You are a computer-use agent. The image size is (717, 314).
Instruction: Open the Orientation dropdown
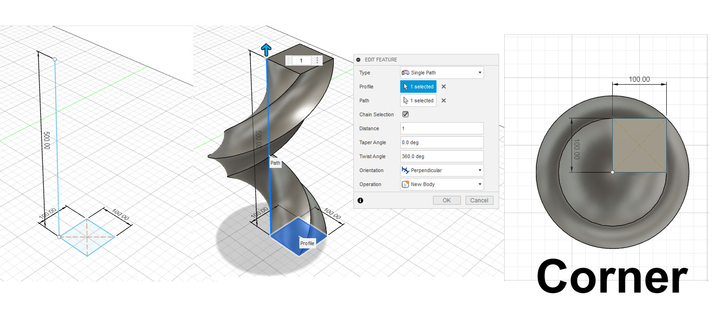click(x=480, y=170)
